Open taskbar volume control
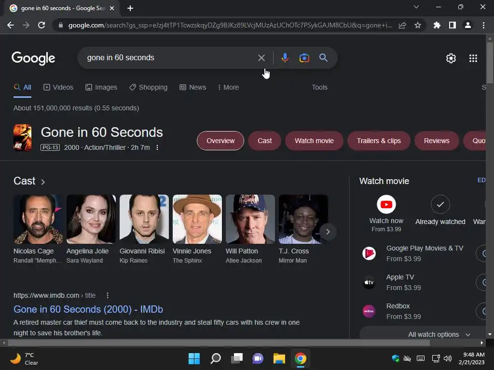This screenshot has width=494, height=370. click(x=447, y=358)
